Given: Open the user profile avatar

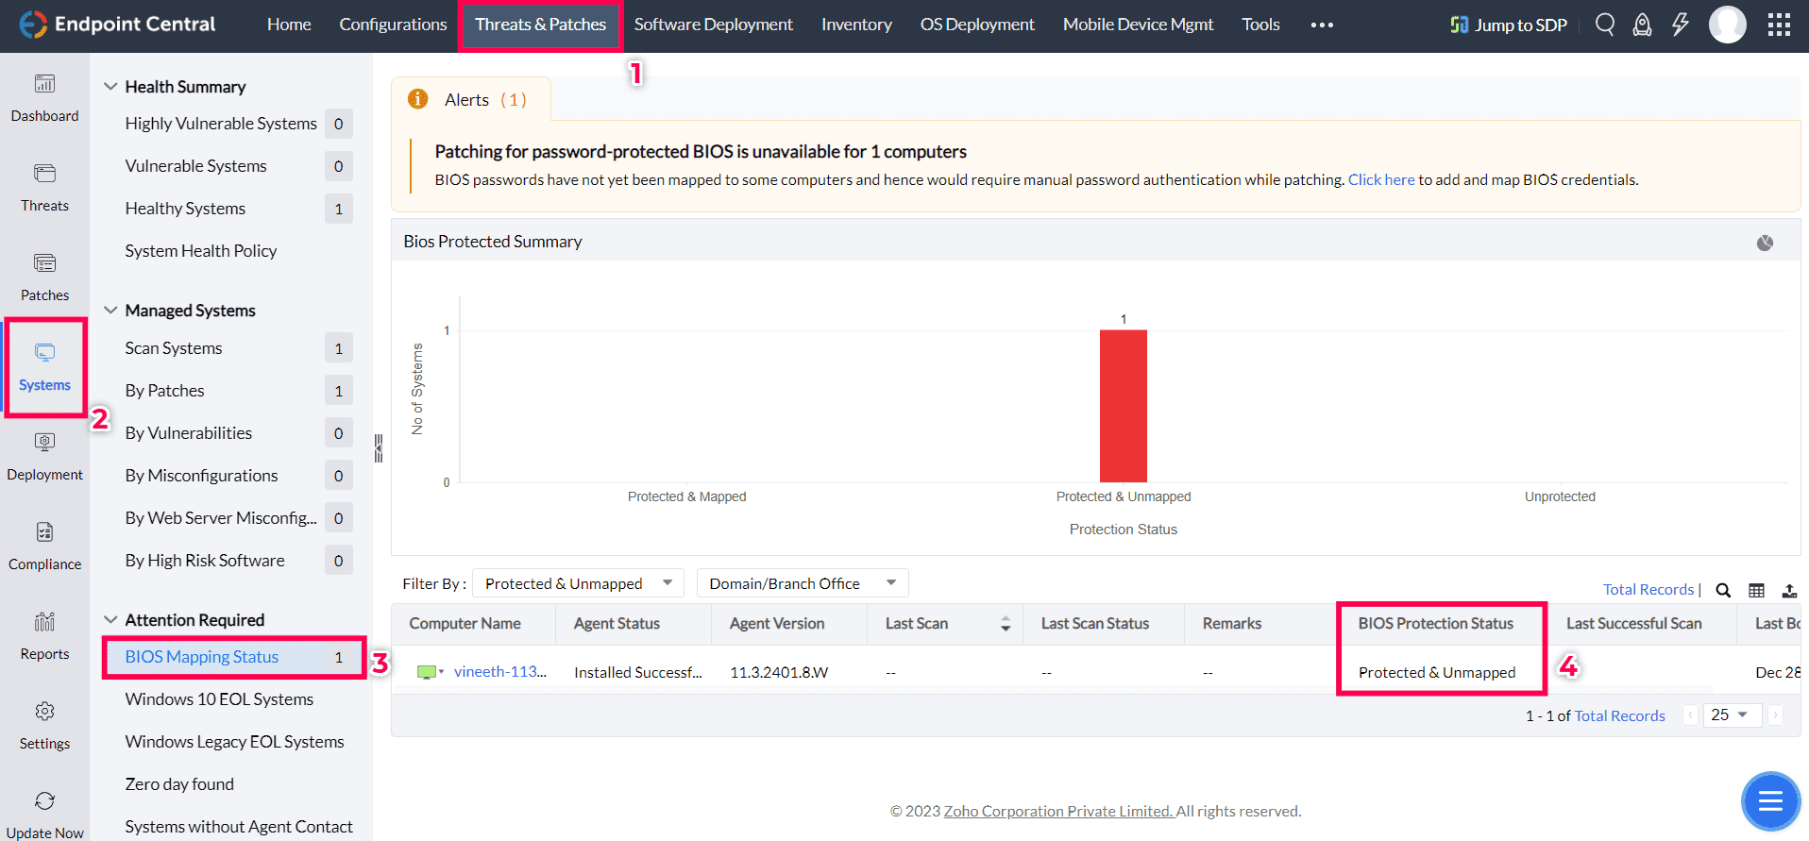Looking at the screenshot, I should pyautogui.click(x=1728, y=25).
